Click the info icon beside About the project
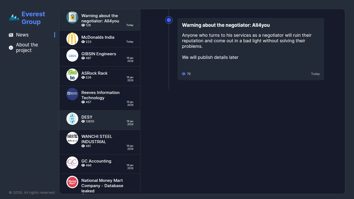Viewport: 354px width, 199px height. (x=11, y=48)
